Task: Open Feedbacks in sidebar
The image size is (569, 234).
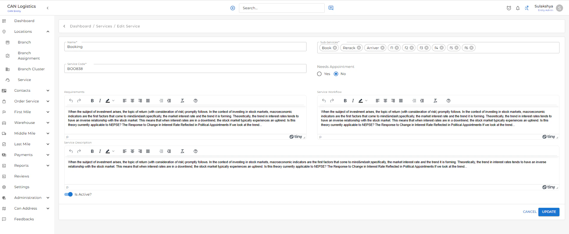Action: (x=24, y=219)
